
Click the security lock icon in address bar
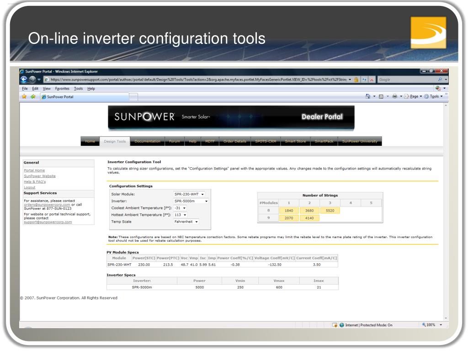(356, 80)
